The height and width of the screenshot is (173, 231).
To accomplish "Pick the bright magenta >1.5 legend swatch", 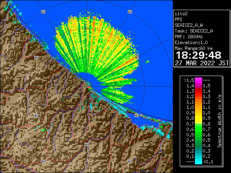I will (x=199, y=80).
